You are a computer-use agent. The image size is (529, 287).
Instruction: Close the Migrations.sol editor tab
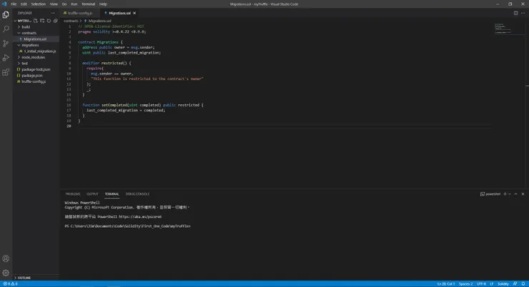[136, 13]
